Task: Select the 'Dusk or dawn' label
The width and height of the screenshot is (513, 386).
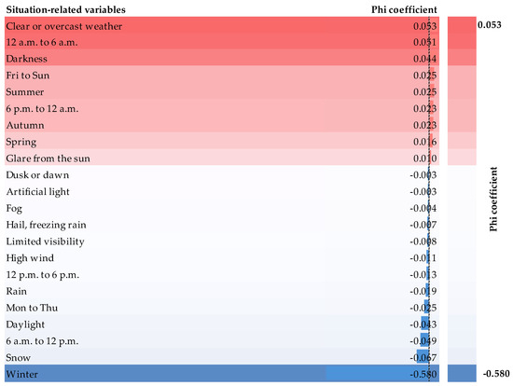Action: (37, 175)
